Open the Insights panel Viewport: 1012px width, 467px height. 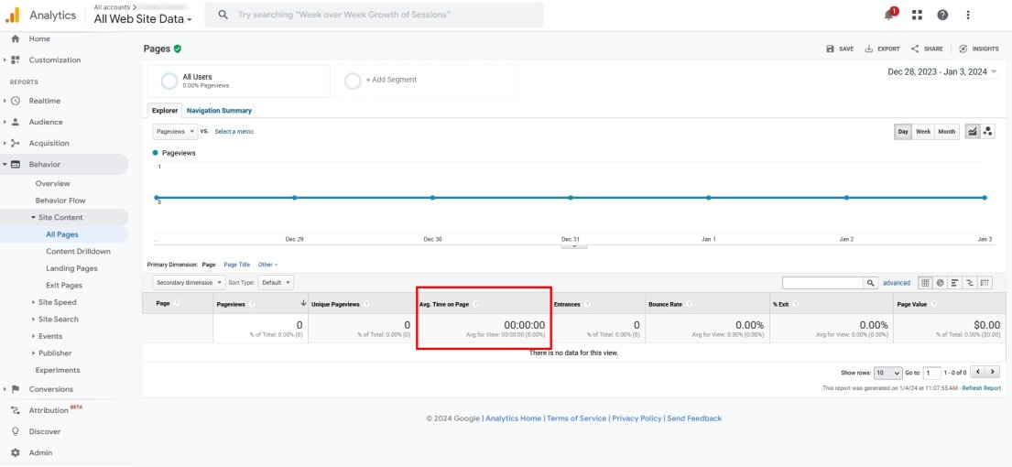coord(978,49)
